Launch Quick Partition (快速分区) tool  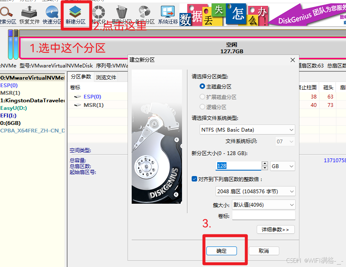pos(52,15)
